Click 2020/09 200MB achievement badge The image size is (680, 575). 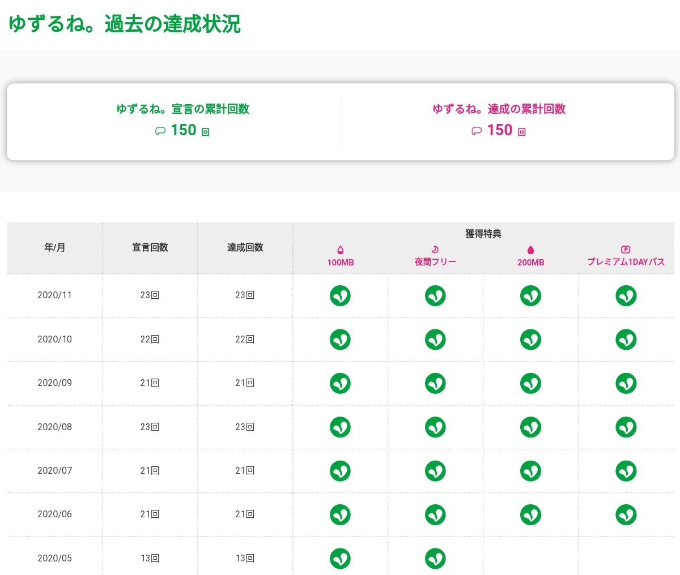(530, 383)
